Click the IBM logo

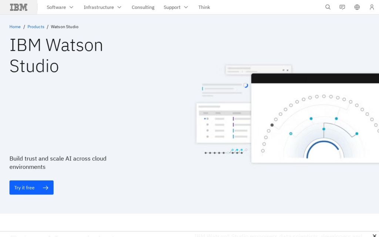point(19,7)
